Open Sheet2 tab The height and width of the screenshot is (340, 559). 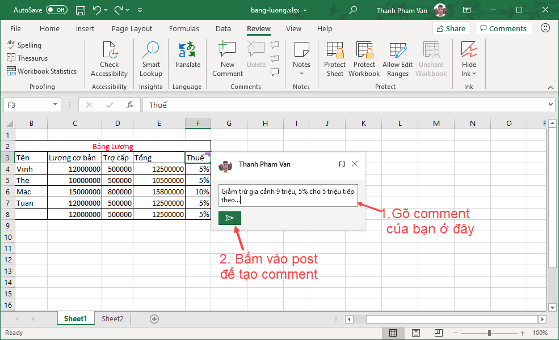(113, 318)
